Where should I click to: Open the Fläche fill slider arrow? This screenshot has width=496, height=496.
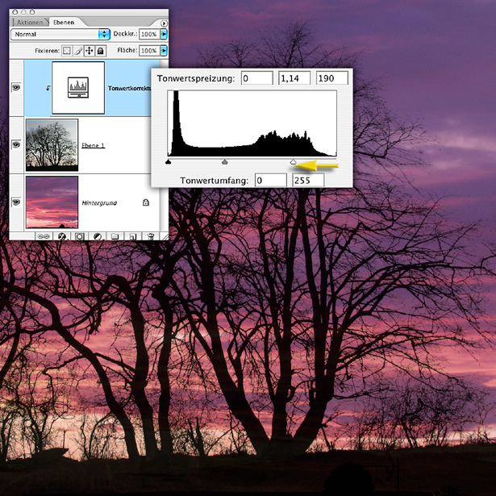[x=164, y=51]
